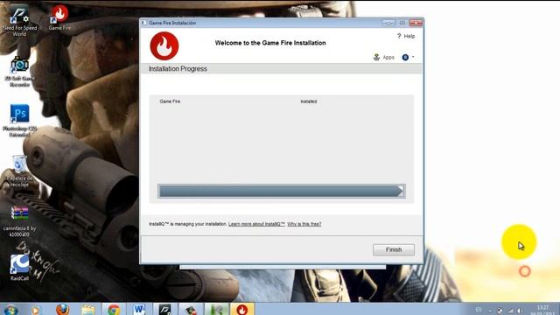This screenshot has width=560, height=315.
Task: Open the Windows Start menu
Action: (x=10, y=310)
